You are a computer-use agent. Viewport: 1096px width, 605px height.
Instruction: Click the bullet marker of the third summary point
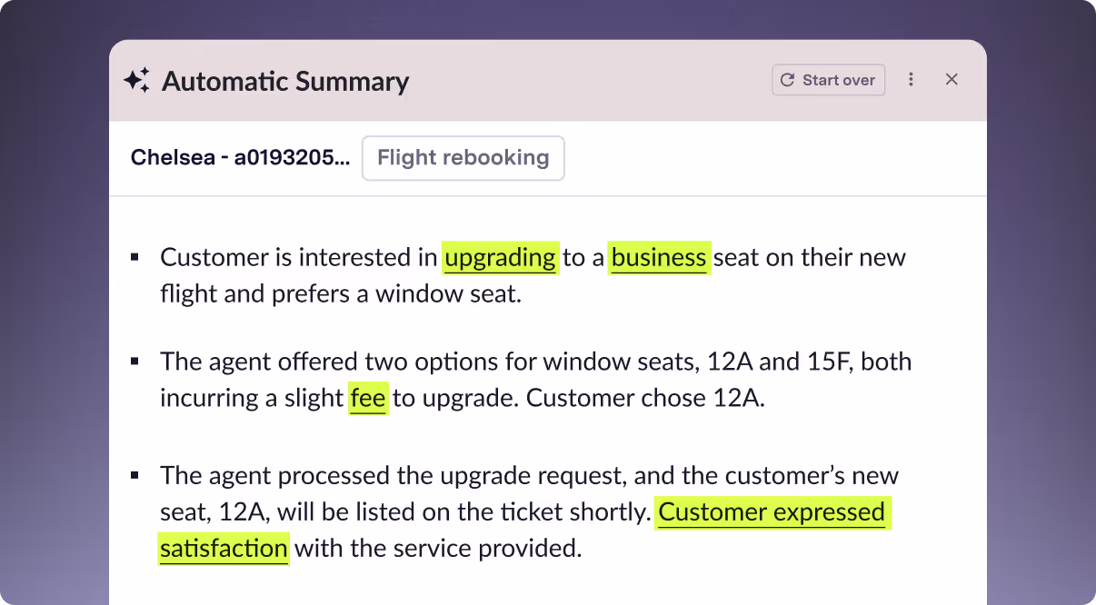pos(135,473)
